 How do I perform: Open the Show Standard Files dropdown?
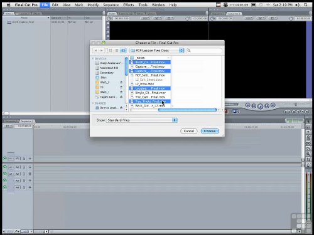tap(142, 120)
